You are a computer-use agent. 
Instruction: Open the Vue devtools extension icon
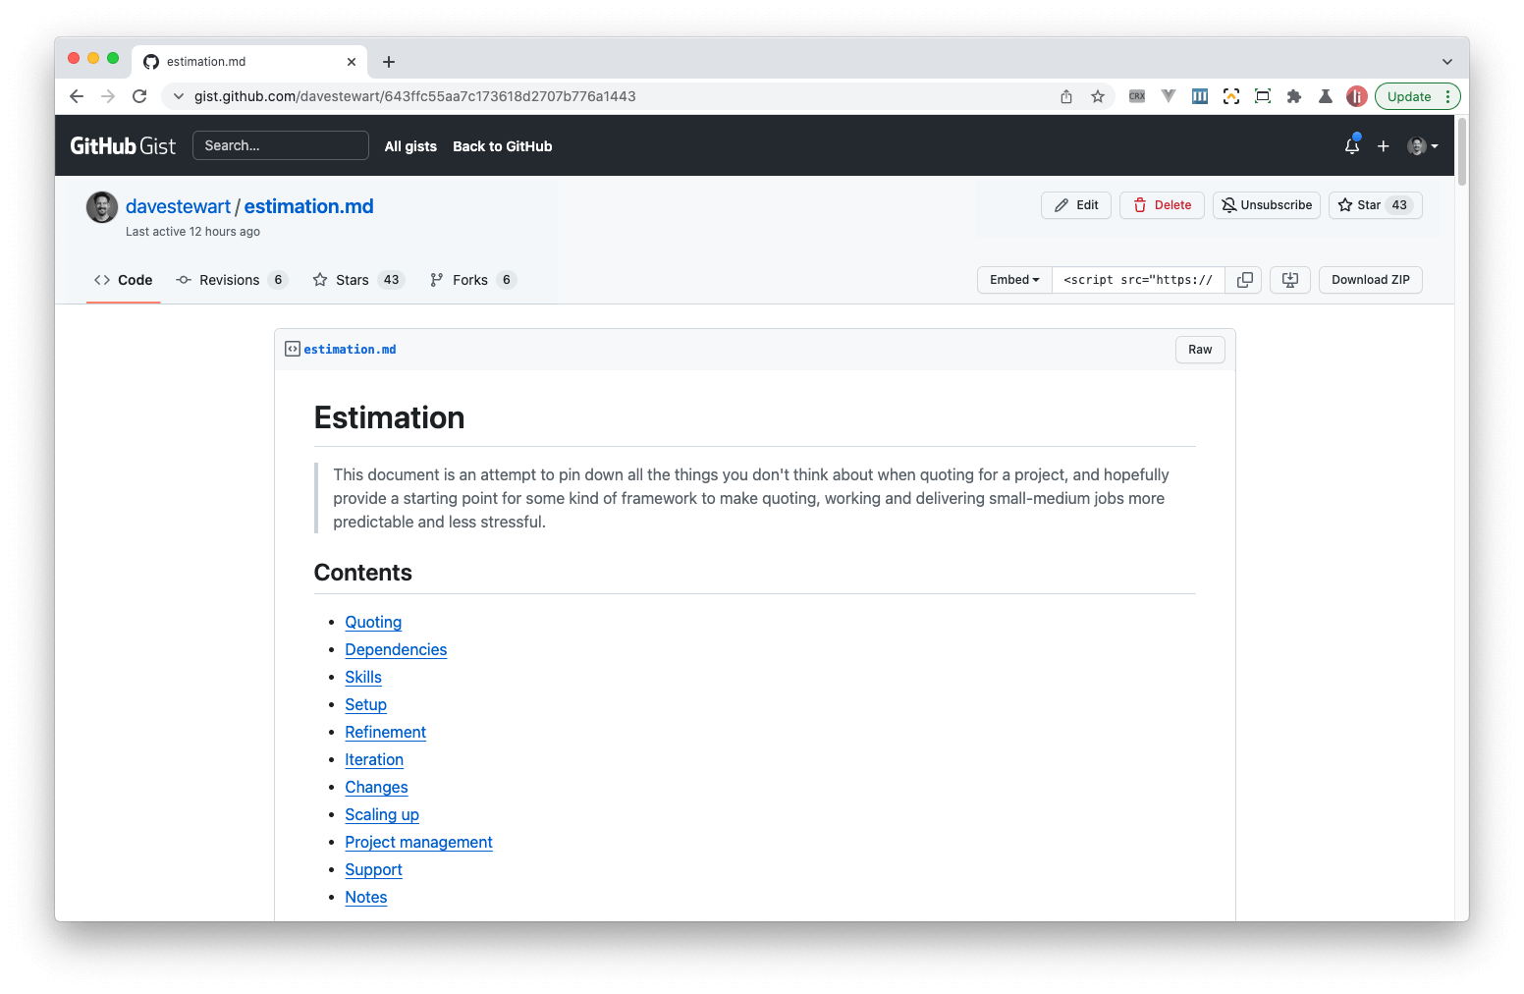[1168, 96]
